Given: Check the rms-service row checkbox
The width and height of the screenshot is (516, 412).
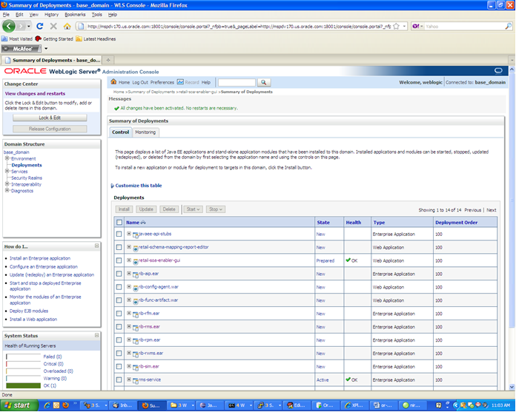Looking at the screenshot, I should tap(119, 380).
